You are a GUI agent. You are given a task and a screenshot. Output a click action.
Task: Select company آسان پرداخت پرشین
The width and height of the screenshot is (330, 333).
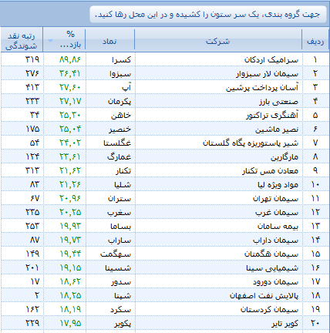(x=262, y=88)
